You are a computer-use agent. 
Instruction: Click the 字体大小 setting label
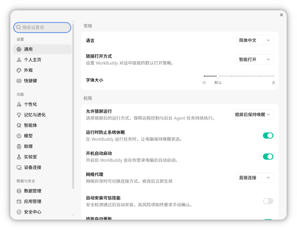[95, 80]
